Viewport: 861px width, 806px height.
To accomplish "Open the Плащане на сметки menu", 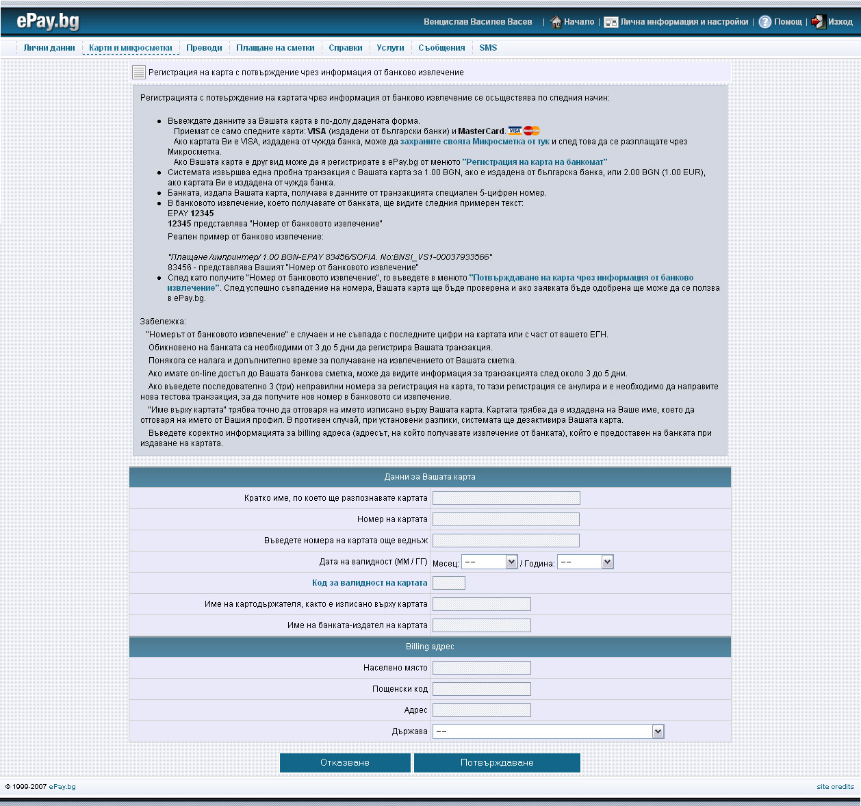I will click(275, 48).
